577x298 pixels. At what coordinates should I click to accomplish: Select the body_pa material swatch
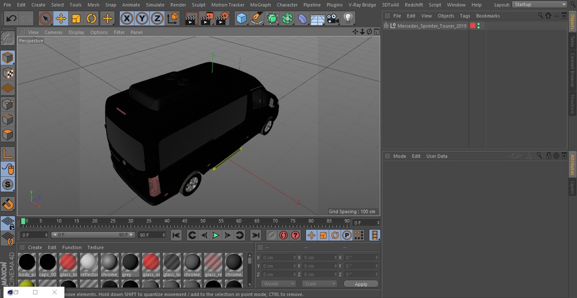[x=27, y=265]
